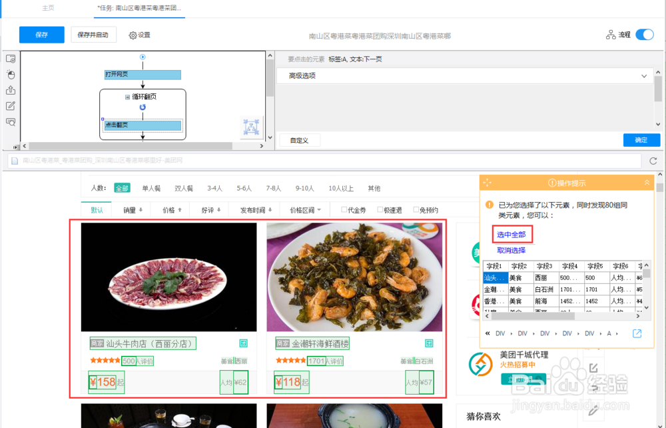This screenshot has height=428, width=666.
Task: Click the 西丽 cell in 字段3
Action: (545, 278)
